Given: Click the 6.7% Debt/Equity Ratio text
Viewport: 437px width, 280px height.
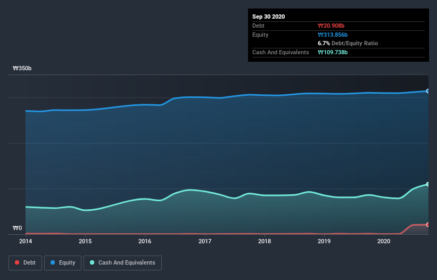Looking at the screenshot, I should click(x=348, y=43).
